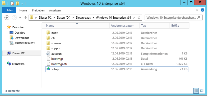Expand arrow after Dieser PC breadcrumb
This screenshot has width=208, height=96.
[54, 18]
